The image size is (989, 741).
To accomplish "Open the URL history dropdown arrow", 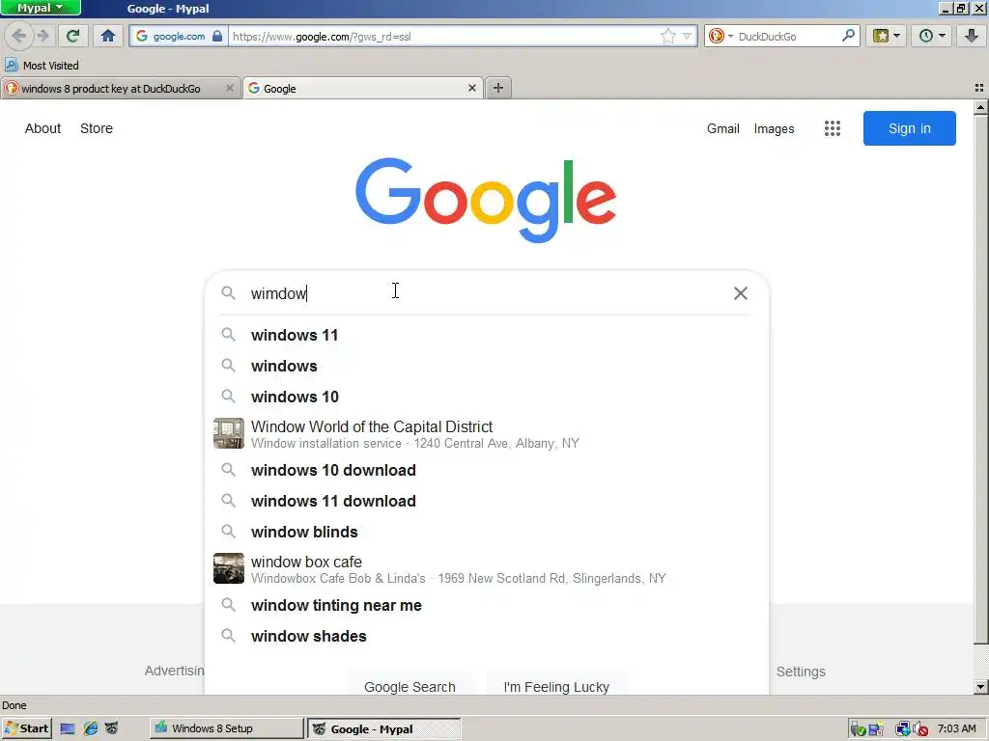I will 687,36.
